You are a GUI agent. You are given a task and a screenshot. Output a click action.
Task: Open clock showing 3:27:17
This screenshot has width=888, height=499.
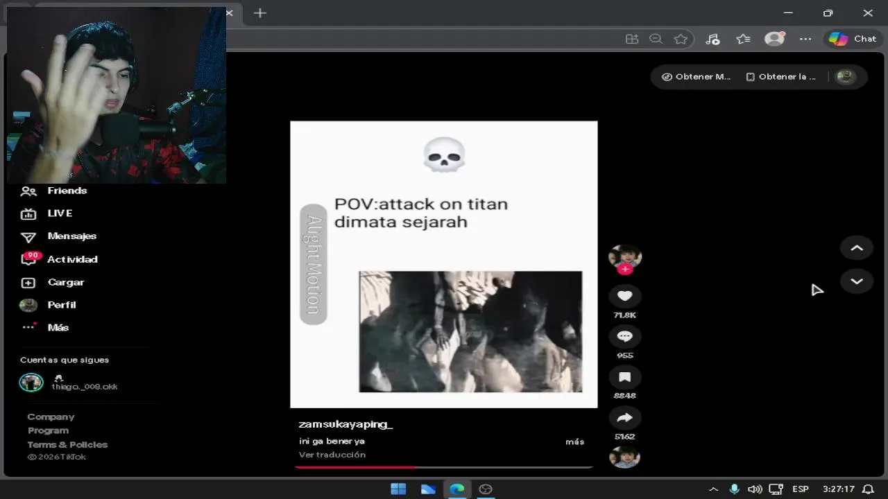[838, 489]
